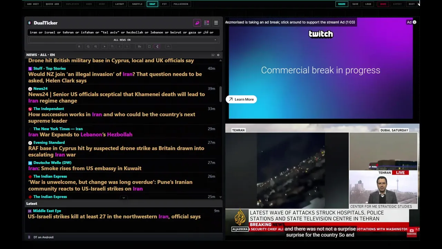Click the next arrow icon in ticker toolbar
The height and width of the screenshot is (249, 442).
coord(127,46)
